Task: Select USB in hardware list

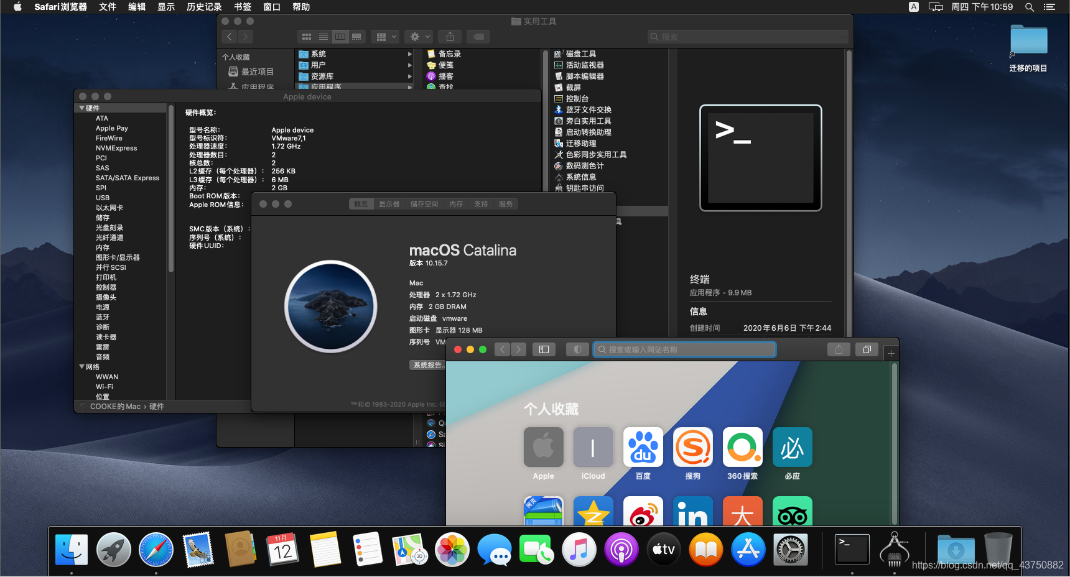Action: [103, 198]
